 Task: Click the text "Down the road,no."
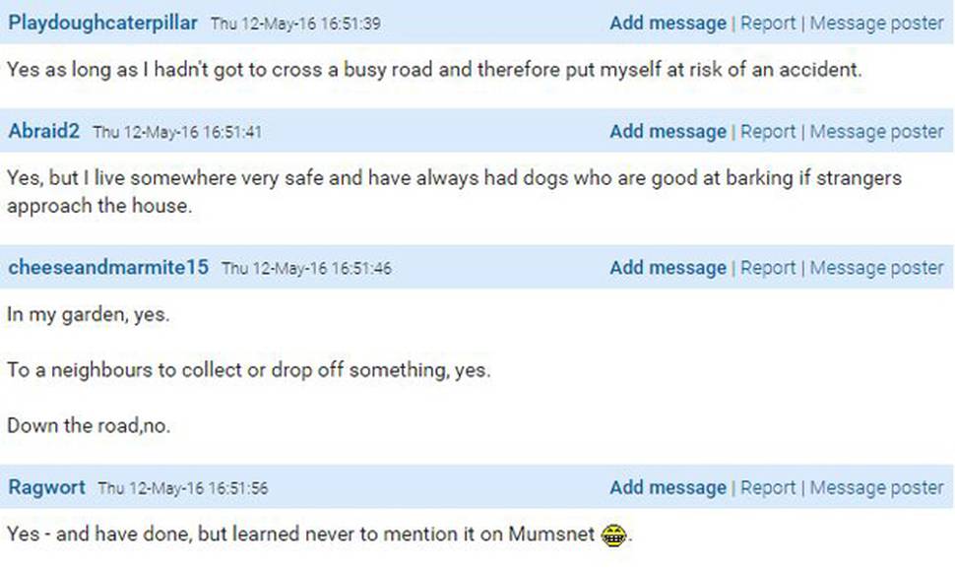89,425
